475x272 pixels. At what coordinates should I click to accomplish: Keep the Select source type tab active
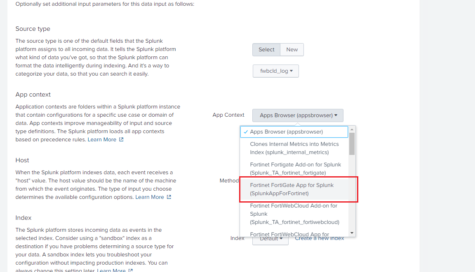tap(266, 49)
